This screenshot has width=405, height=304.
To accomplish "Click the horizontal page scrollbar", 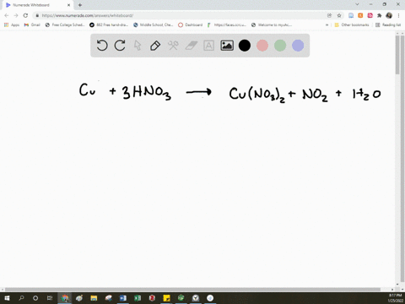I will 192,290.
